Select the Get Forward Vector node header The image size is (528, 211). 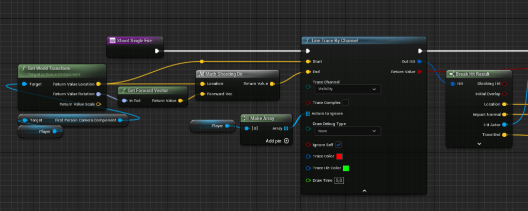tap(152, 90)
